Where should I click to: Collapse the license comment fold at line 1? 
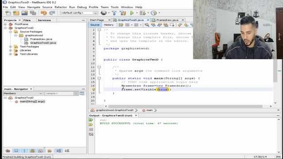point(99,30)
